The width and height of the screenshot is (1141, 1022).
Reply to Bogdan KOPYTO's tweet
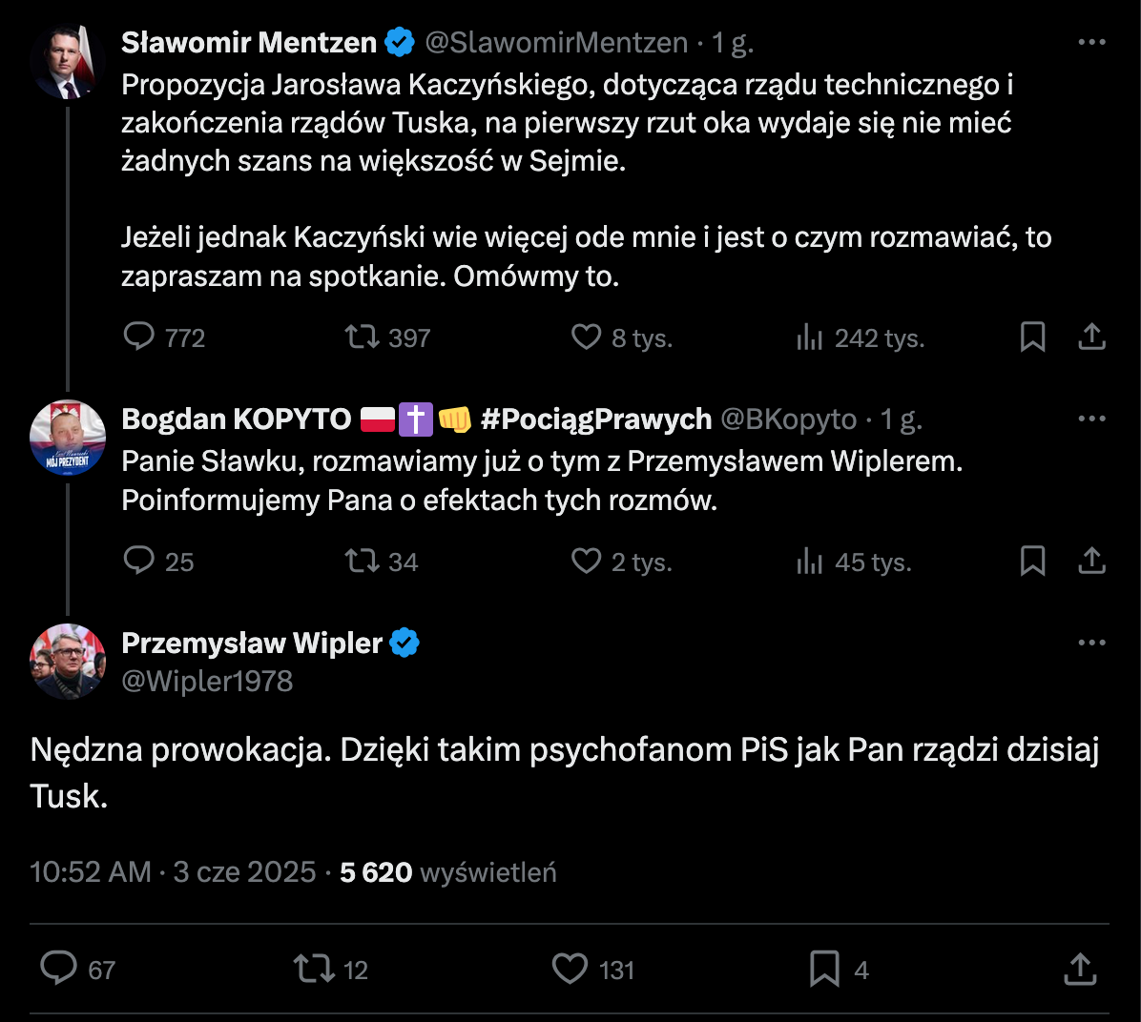[x=139, y=562]
